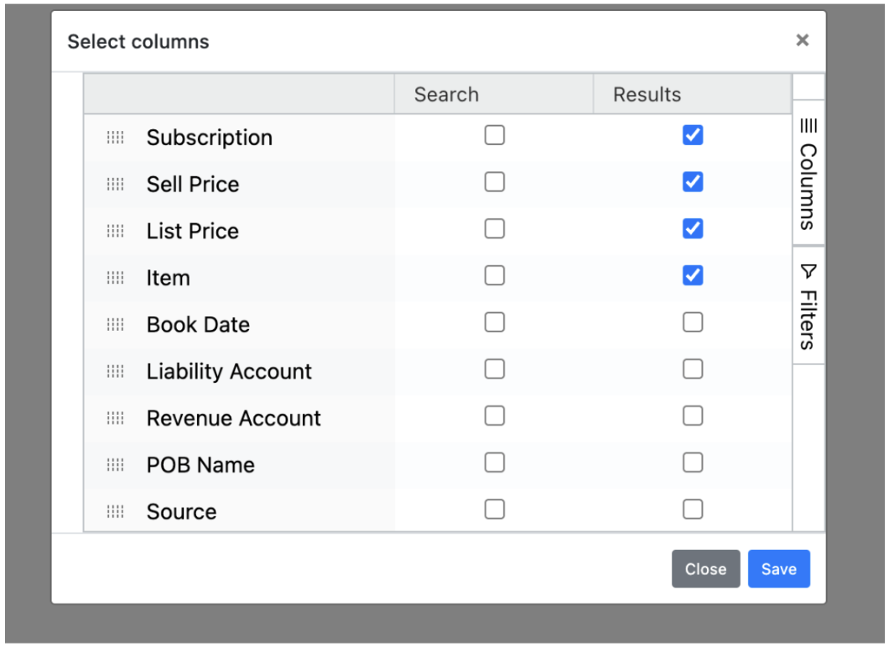Check Results checkbox for Book Date
889x648 pixels.
(693, 322)
